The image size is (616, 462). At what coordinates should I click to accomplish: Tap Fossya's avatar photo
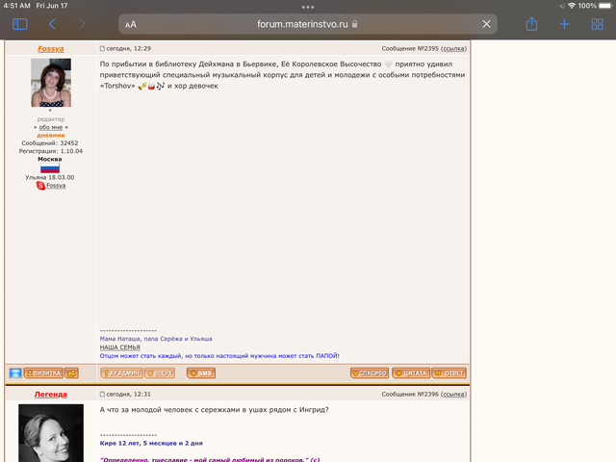pyautogui.click(x=51, y=83)
